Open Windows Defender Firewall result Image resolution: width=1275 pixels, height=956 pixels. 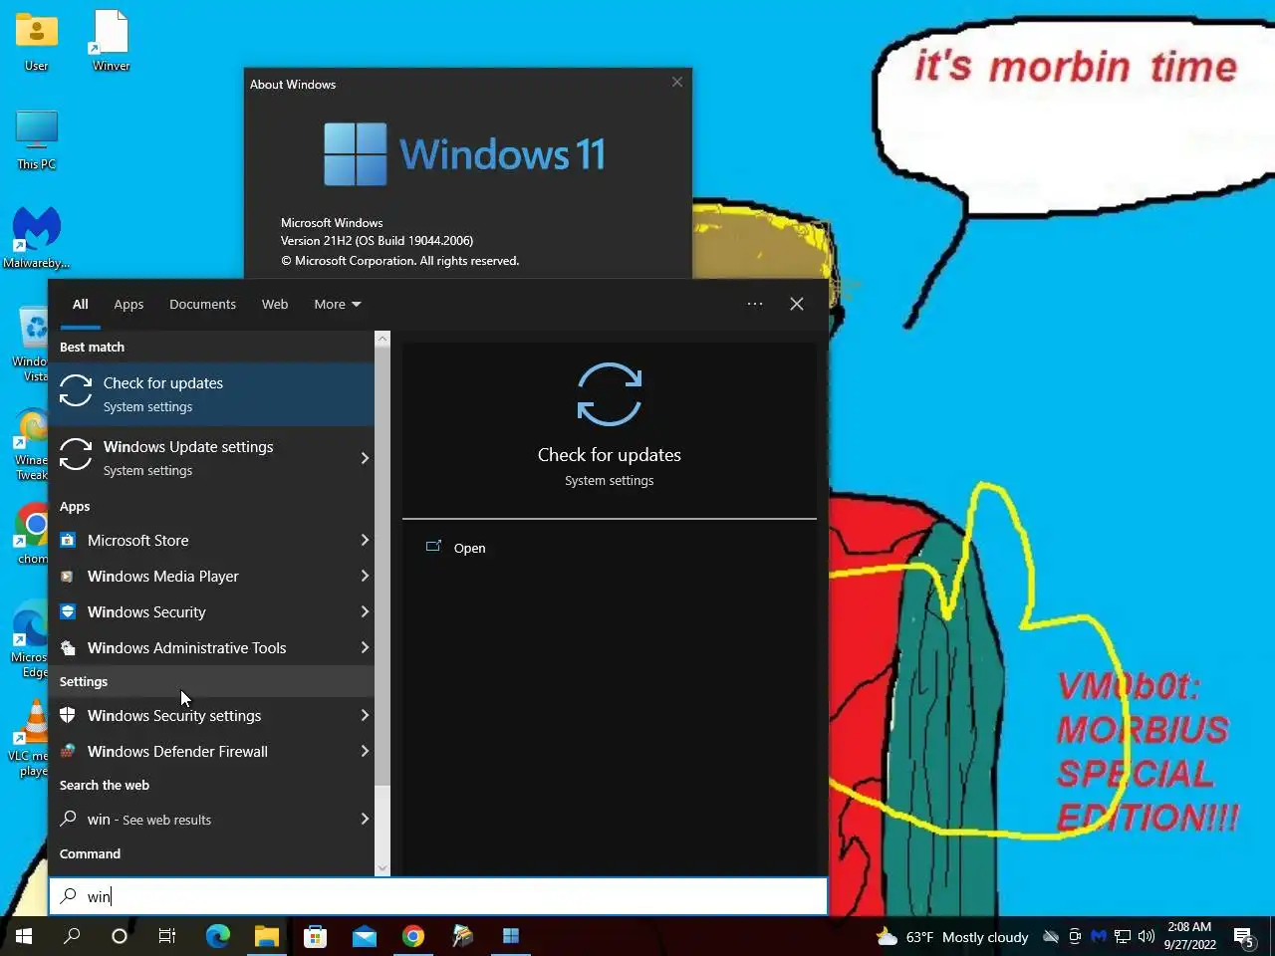coord(199,751)
